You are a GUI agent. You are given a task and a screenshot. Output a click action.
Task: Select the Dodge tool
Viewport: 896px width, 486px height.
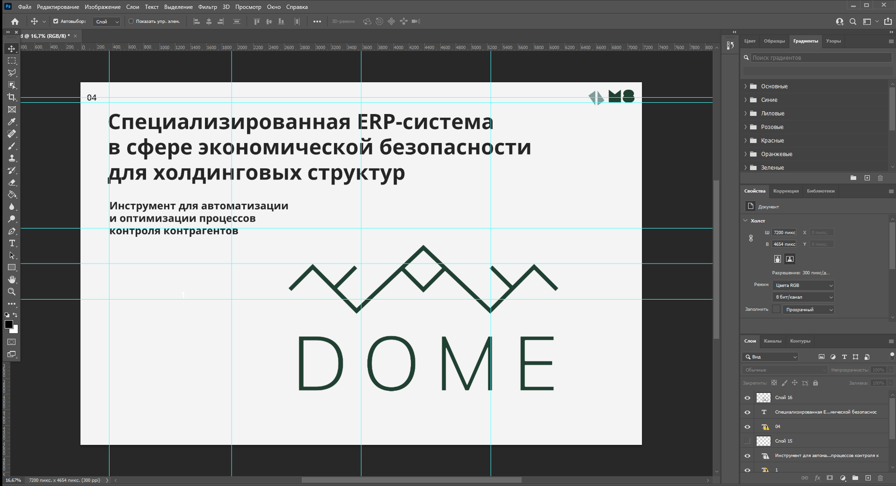[12, 219]
